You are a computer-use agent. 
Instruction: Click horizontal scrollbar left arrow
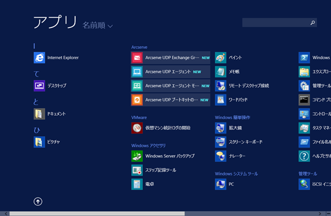tap(6, 214)
